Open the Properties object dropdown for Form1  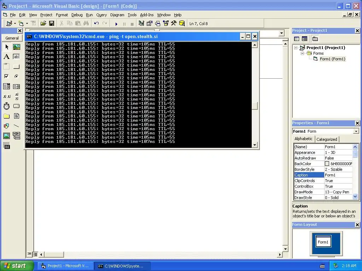[356, 131]
